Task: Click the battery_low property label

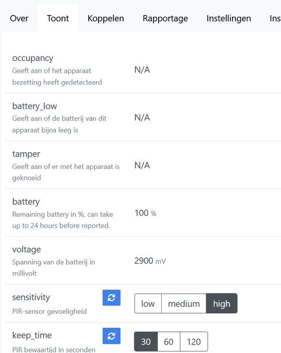Action: 34,106
